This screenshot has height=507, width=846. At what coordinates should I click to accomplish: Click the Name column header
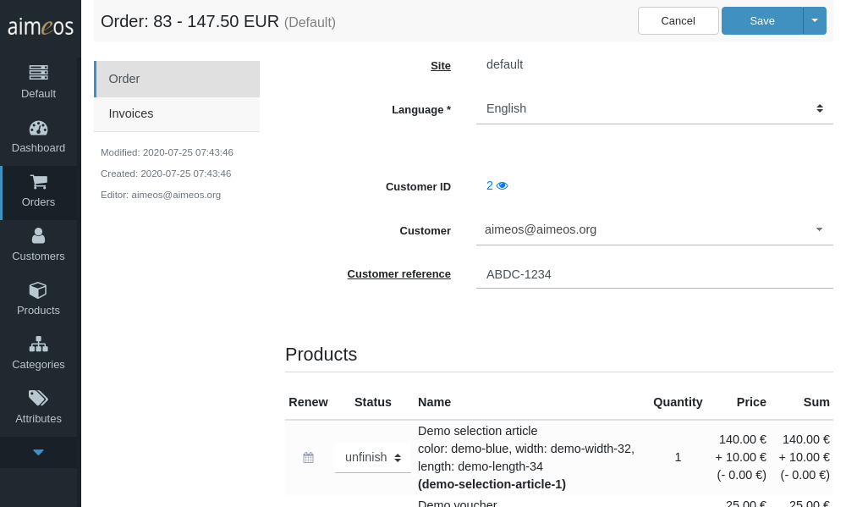(x=434, y=402)
